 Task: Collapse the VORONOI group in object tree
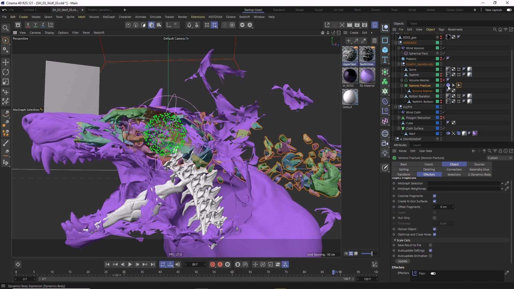(x=396, y=43)
